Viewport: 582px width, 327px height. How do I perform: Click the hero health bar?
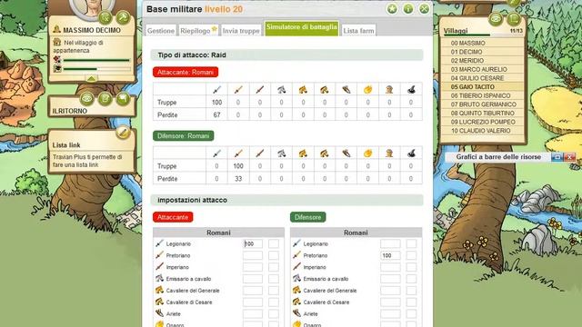coord(96,60)
